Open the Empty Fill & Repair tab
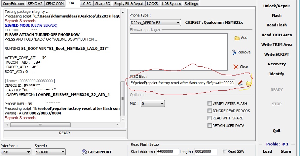Viewport: 300px width, 156px height. [x=129, y=4]
